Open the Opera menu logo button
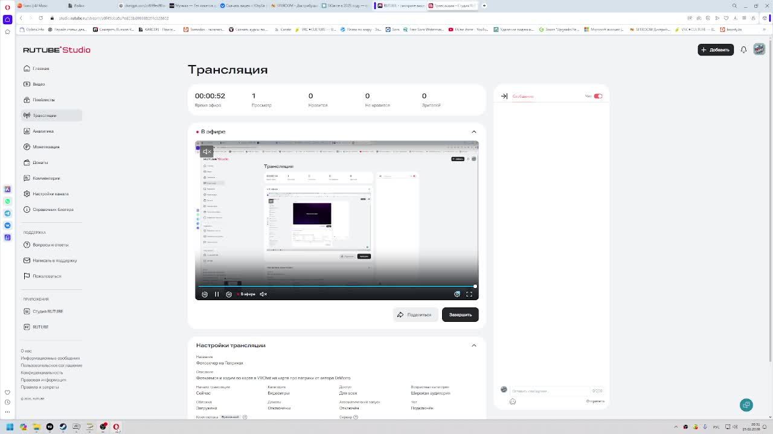This screenshot has width=773, height=434. [7, 6]
